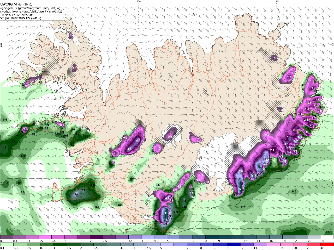Pick the palest green 0.1–0.3 rain swatch
This screenshot has height=250, width=334.
7,244
